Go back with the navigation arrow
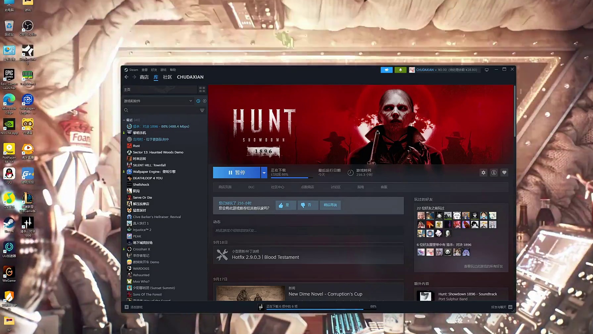The image size is (593, 334). [126, 77]
